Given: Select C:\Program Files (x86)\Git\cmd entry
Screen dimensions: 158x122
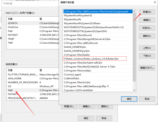Looking at the screenshot, I should pos(98,43).
